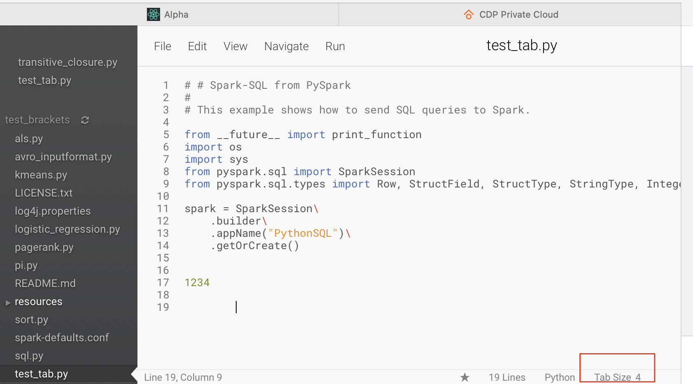Click line number 11 in the editor gutter

[163, 208]
